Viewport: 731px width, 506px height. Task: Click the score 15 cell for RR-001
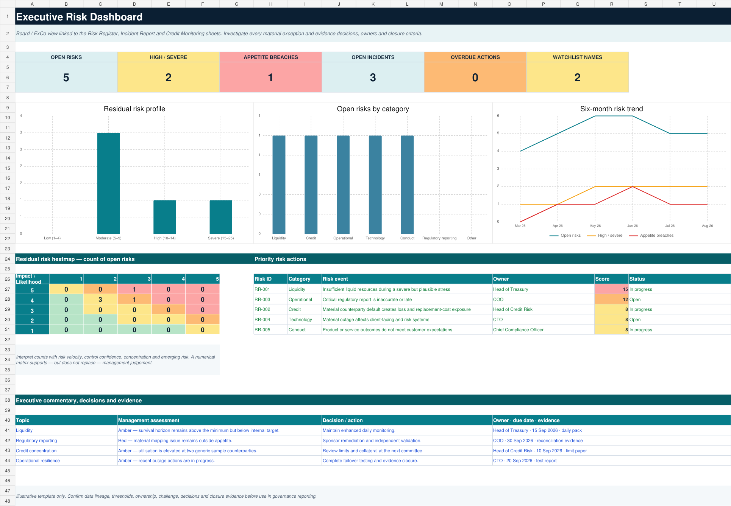coord(612,289)
